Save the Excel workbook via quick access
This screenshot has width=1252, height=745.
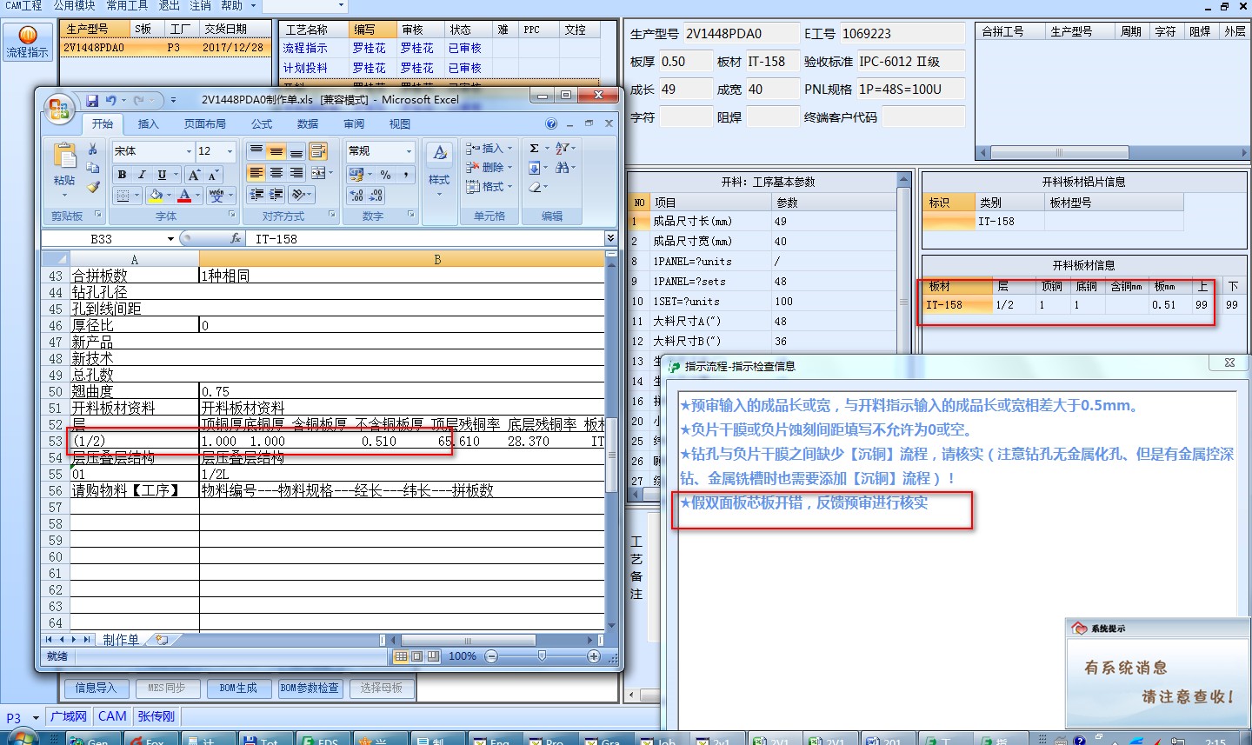point(91,101)
